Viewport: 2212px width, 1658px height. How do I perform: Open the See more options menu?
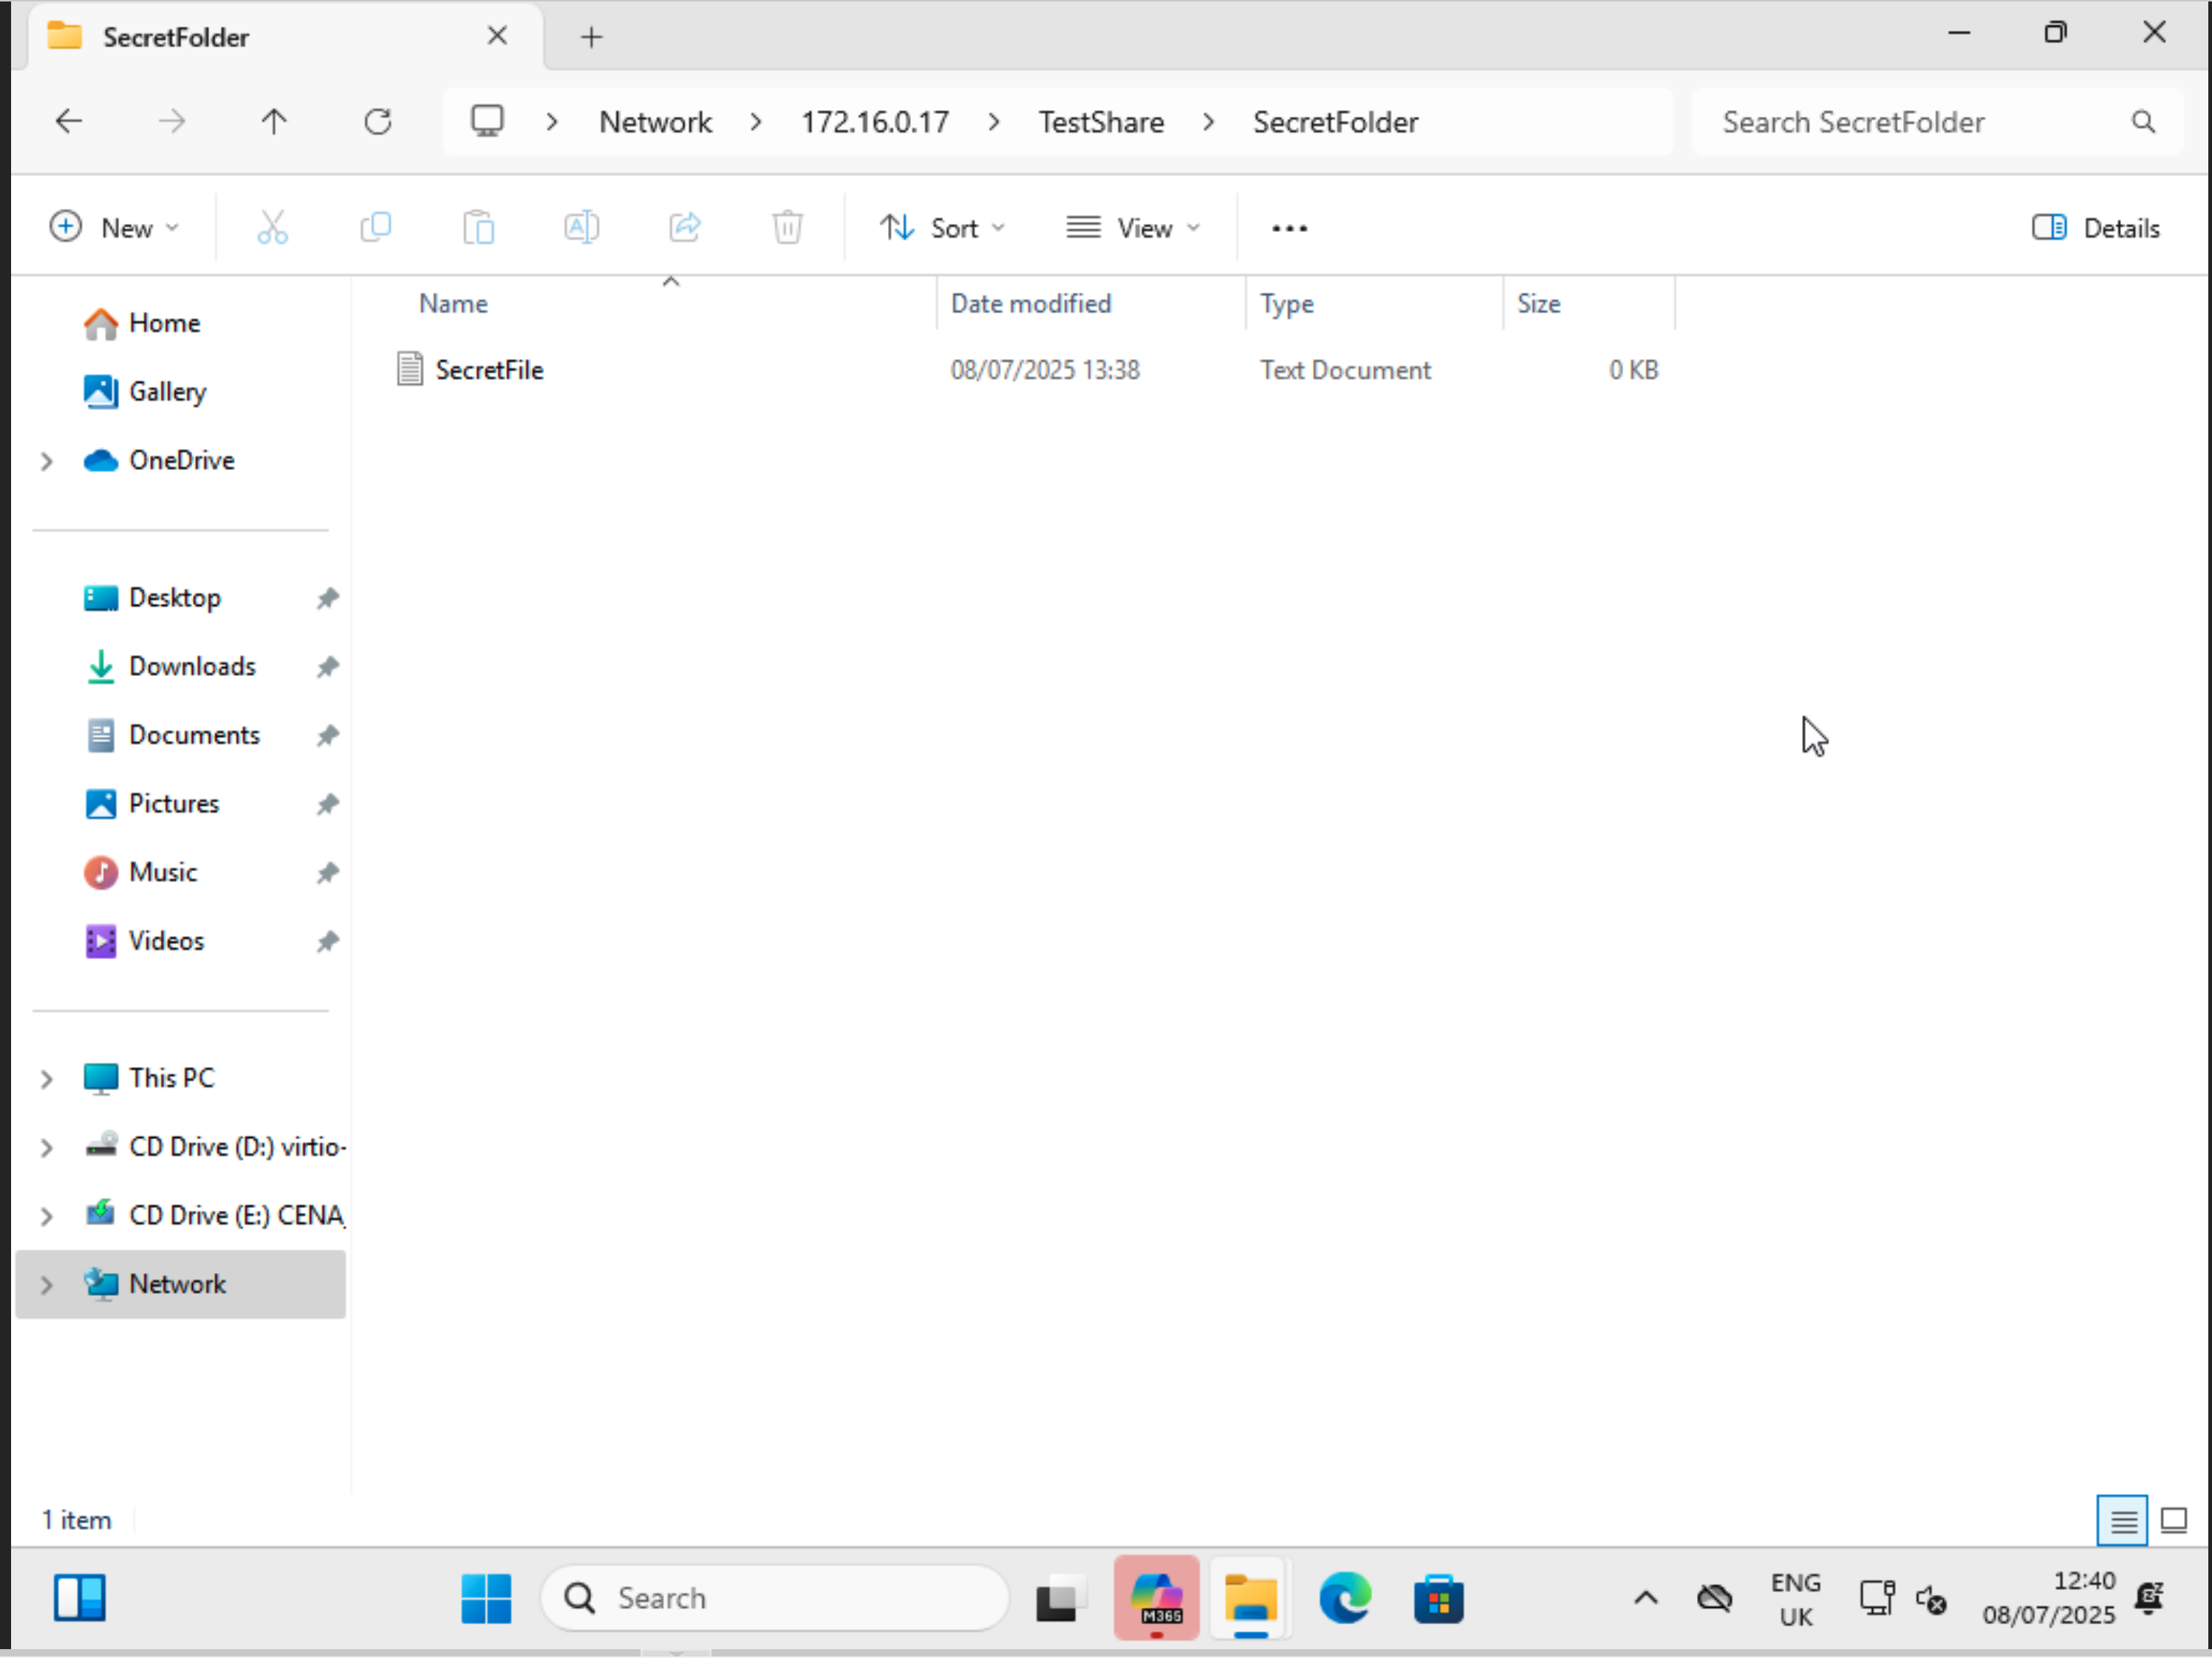[x=1289, y=228]
